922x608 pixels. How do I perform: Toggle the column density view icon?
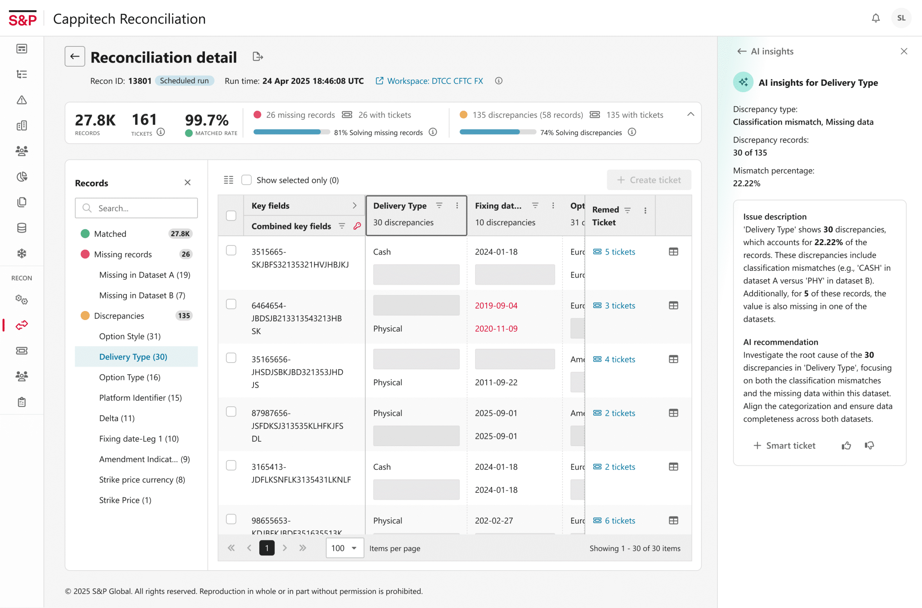tap(228, 180)
